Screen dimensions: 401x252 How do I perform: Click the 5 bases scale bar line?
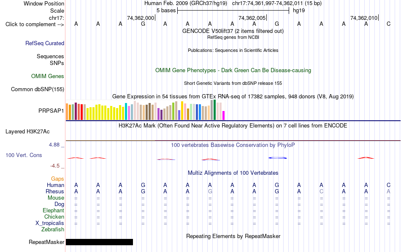[233, 11]
